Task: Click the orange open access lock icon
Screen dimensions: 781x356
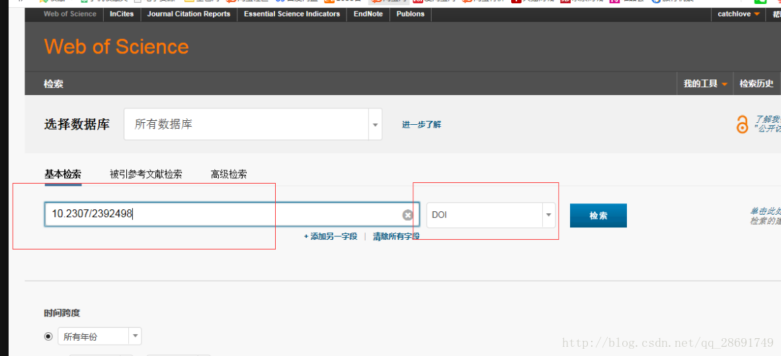Action: pos(742,124)
